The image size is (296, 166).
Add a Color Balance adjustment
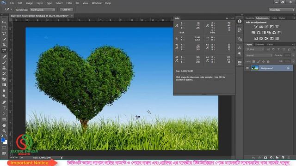pos(259,33)
